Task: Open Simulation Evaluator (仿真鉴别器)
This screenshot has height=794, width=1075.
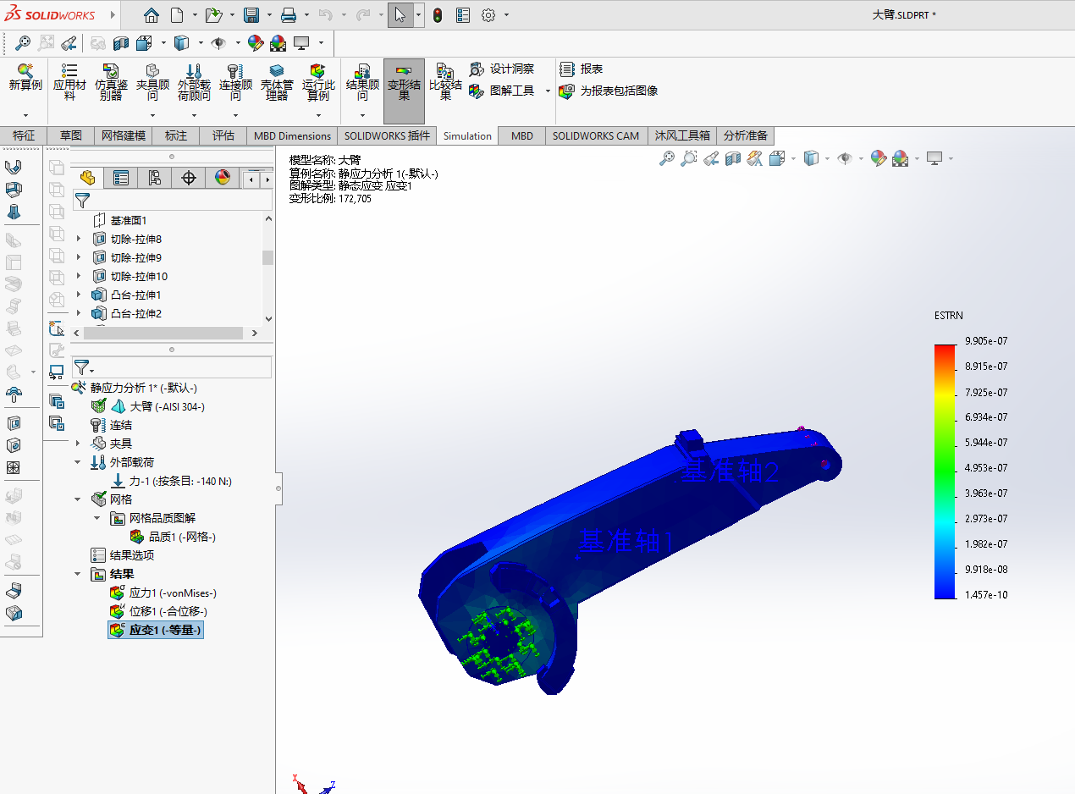Action: click(x=111, y=81)
